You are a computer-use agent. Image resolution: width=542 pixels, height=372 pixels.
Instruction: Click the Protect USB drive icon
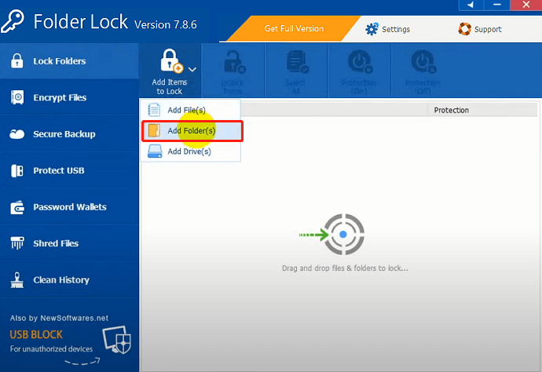17,170
